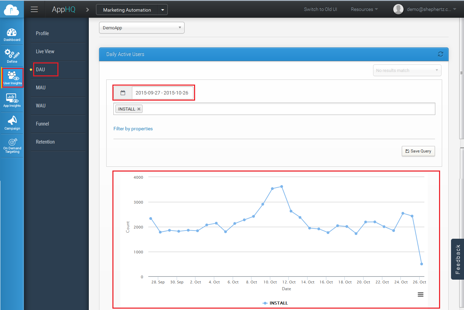
Task: Open the 'No results match' saved query dropdown
Action: pyautogui.click(x=407, y=71)
